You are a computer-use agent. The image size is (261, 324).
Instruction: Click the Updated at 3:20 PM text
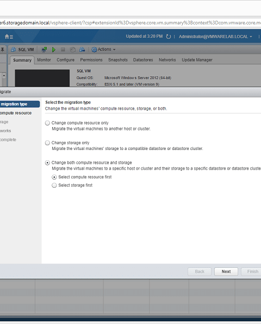[144, 37]
